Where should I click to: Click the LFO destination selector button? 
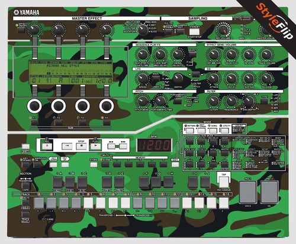click(196, 74)
